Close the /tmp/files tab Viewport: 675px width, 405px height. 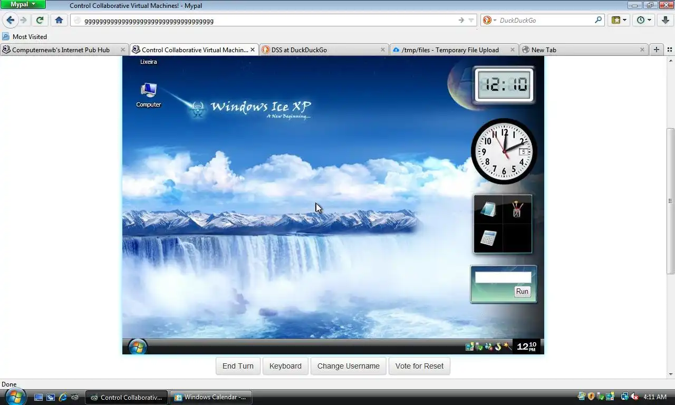click(513, 50)
